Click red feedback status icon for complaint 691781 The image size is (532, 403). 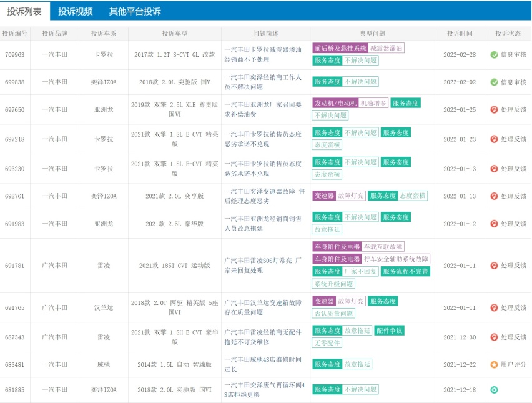point(494,266)
